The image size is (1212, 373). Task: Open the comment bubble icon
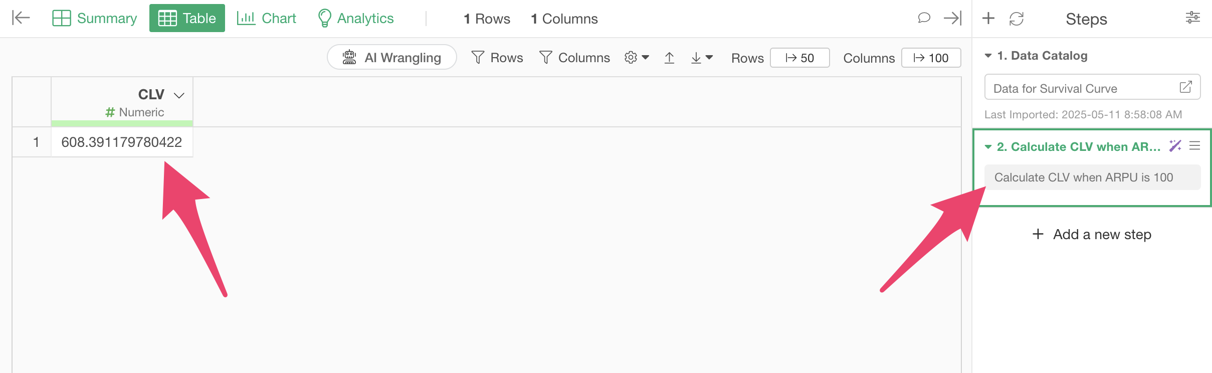(x=924, y=18)
